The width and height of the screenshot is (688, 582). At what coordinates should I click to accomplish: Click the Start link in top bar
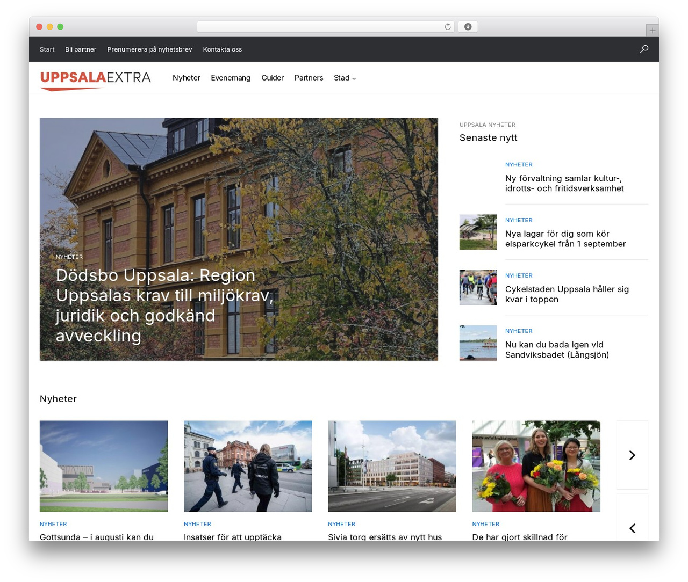click(x=47, y=49)
